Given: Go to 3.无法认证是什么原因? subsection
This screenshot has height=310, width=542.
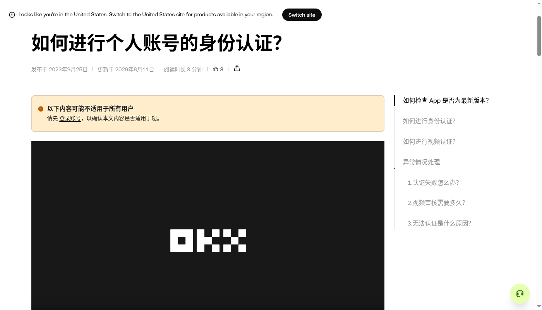Looking at the screenshot, I should (439, 223).
